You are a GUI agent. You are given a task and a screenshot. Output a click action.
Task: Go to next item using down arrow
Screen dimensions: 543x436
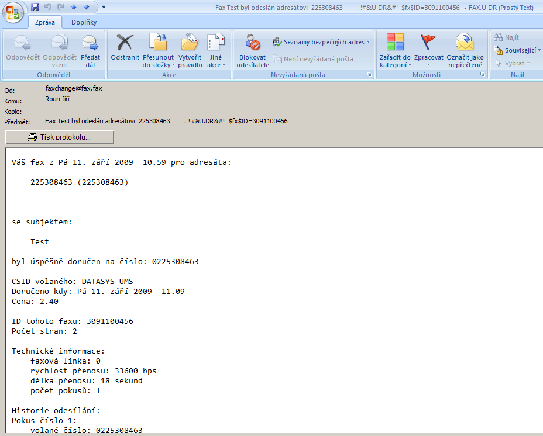pos(86,6)
